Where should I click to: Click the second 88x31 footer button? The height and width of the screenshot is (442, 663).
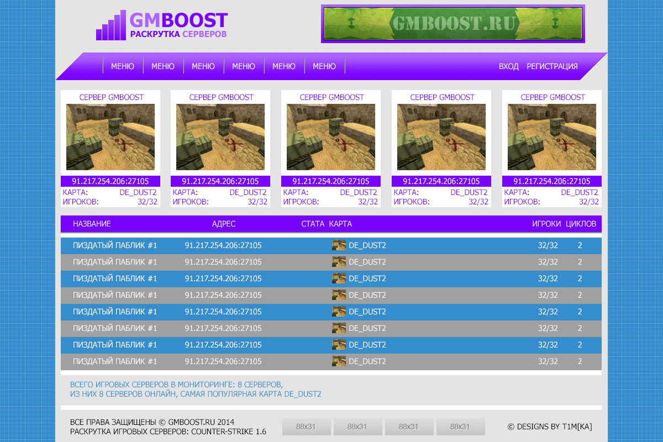point(357,427)
